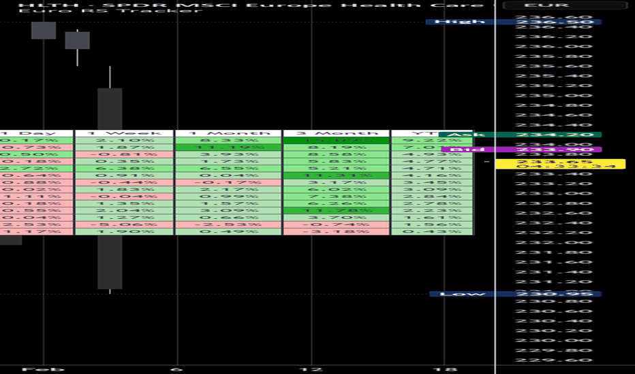Click -5.06% in the 1 Week column
The width and height of the screenshot is (635, 374).
tap(124, 224)
